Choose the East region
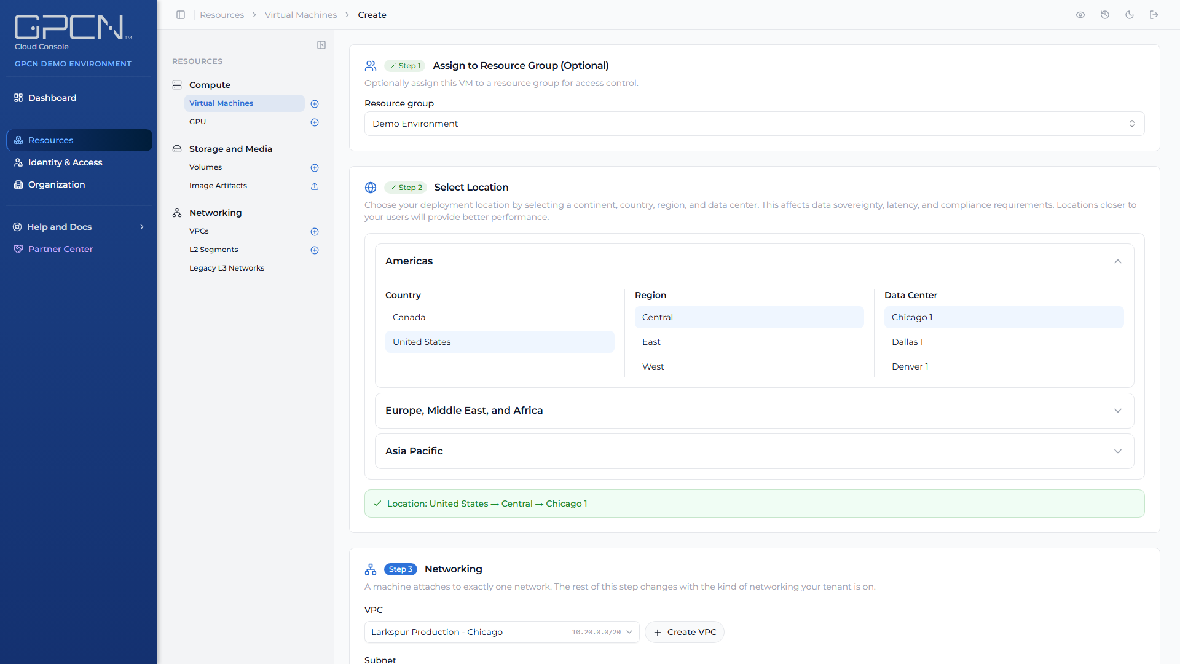 point(749,342)
